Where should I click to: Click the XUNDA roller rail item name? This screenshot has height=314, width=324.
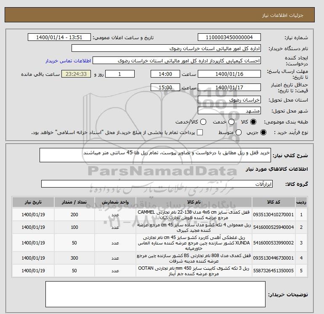pyautogui.click(x=194, y=243)
